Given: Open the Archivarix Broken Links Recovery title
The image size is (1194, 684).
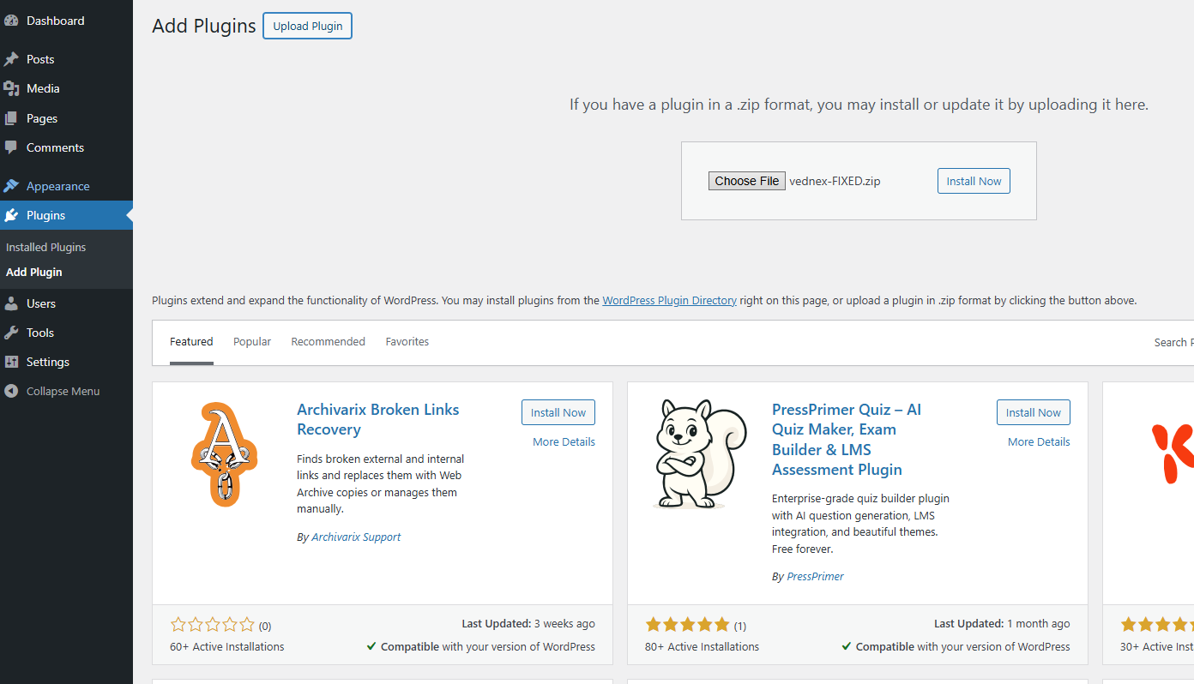Looking at the screenshot, I should pyautogui.click(x=378, y=419).
